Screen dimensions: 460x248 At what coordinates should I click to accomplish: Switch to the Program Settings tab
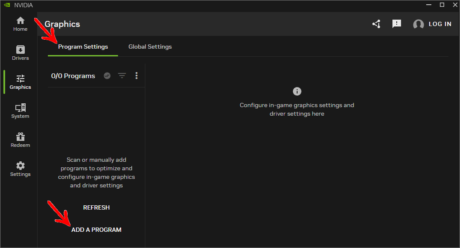(83, 47)
